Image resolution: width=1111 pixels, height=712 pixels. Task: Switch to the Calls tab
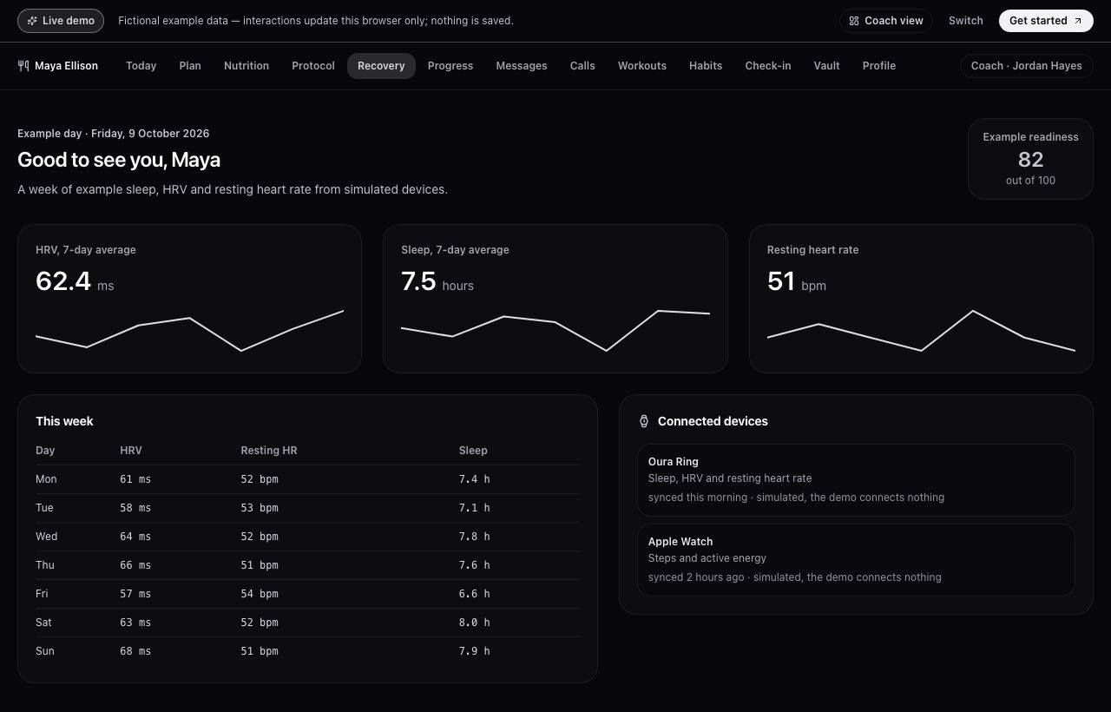pos(582,66)
